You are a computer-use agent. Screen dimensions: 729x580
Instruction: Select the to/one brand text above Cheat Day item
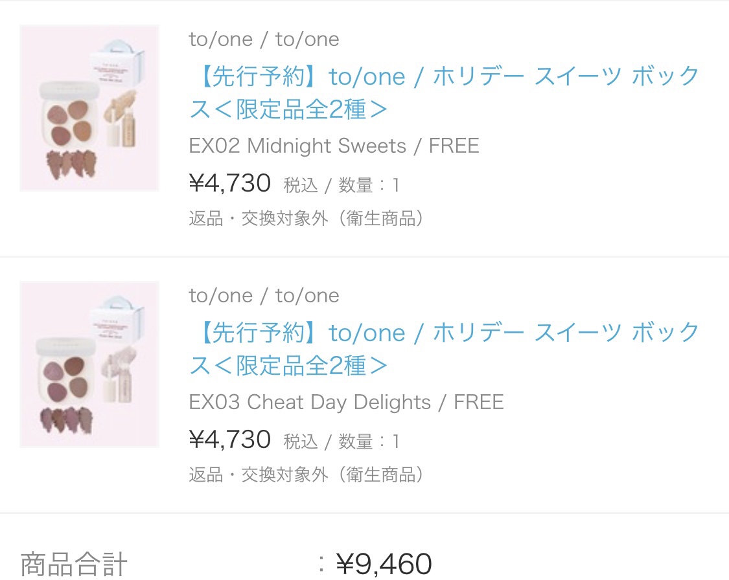click(264, 296)
